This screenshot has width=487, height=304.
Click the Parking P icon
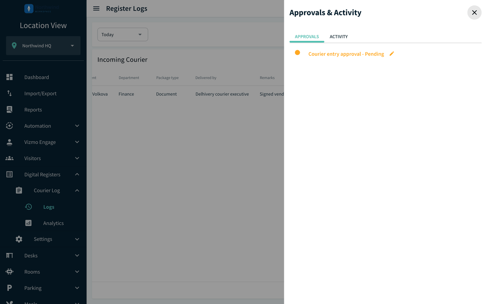coord(9,288)
